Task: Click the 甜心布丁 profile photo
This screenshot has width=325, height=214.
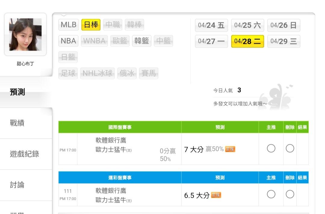Action: point(25,34)
